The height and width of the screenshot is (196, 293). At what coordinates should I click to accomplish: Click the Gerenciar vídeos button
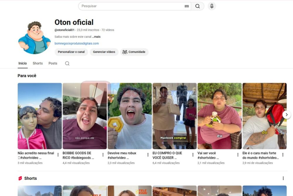[x=105, y=52]
